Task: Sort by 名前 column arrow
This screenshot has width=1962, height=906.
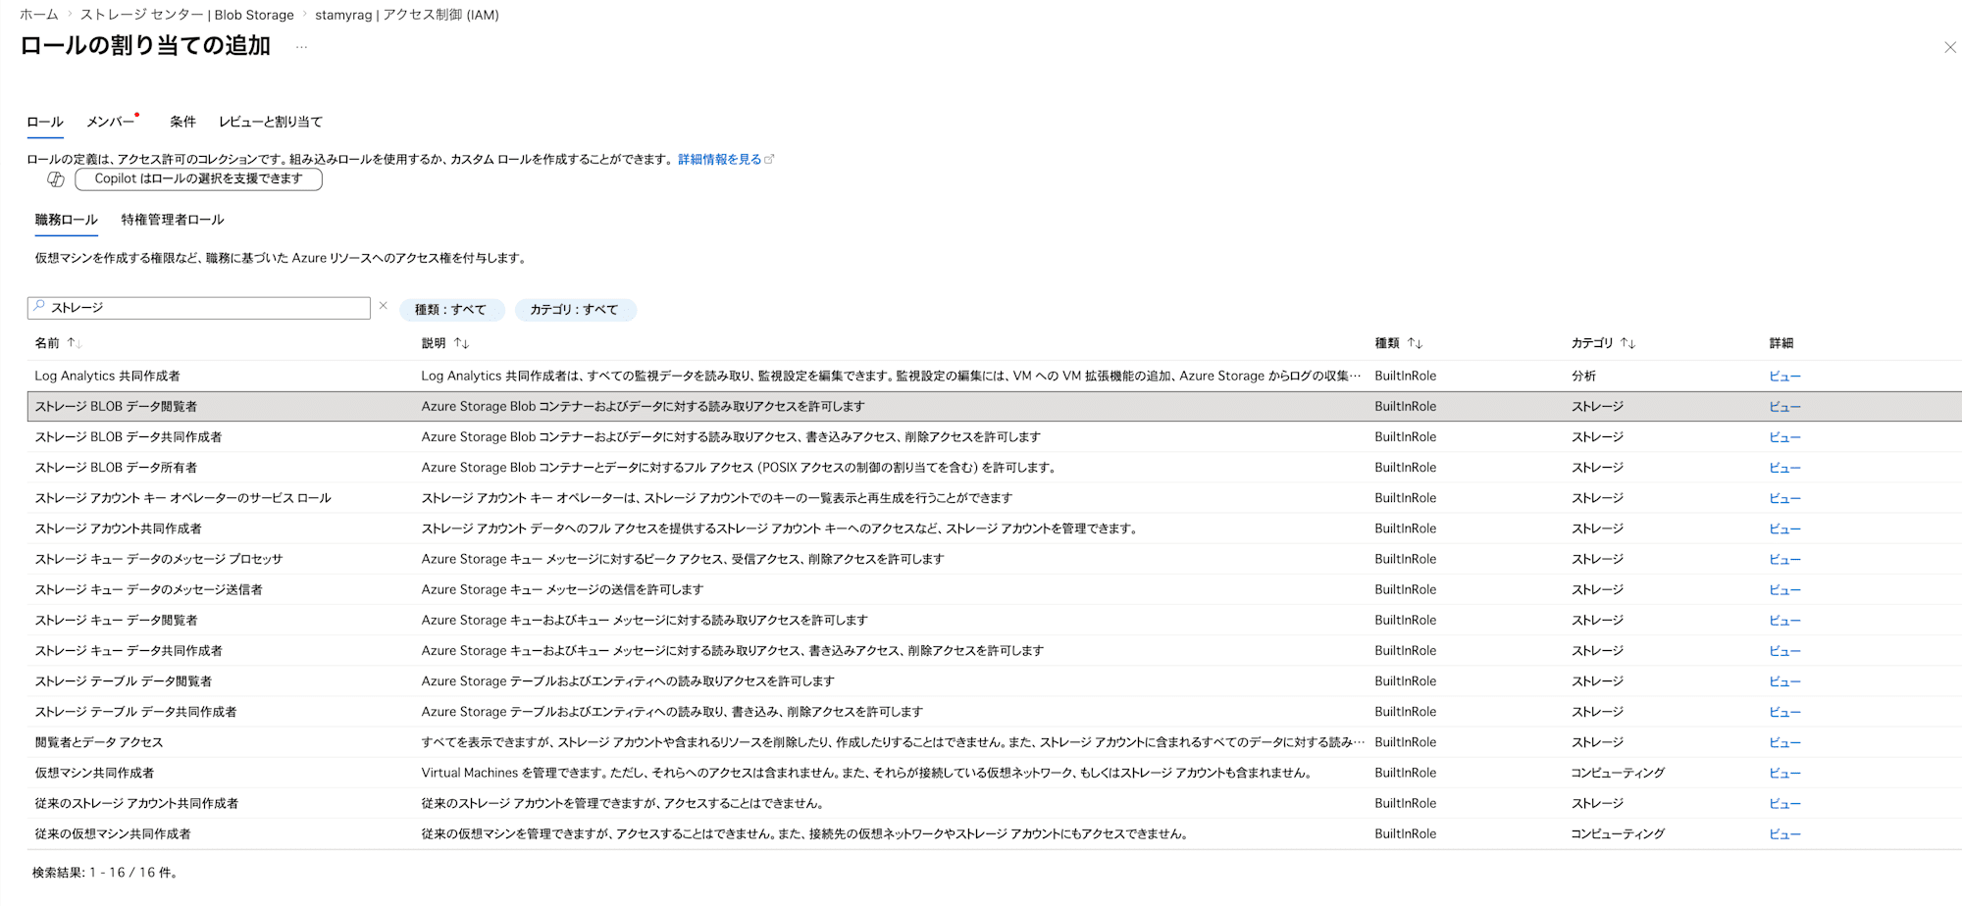Action: [x=74, y=343]
